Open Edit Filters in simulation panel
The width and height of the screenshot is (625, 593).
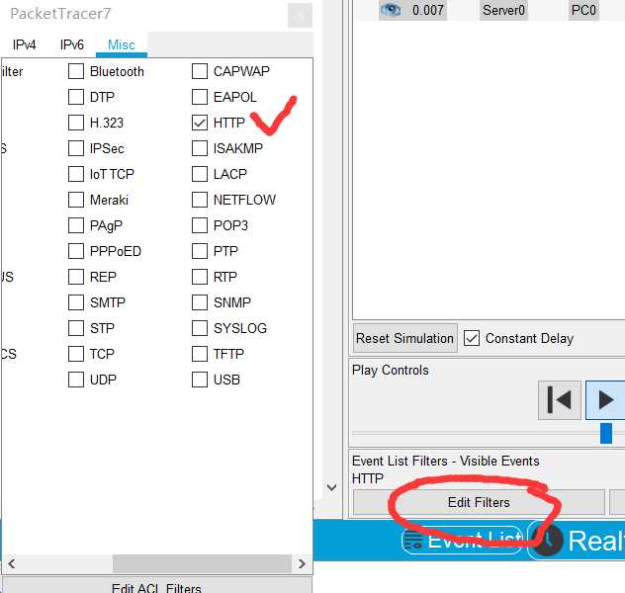point(479,502)
